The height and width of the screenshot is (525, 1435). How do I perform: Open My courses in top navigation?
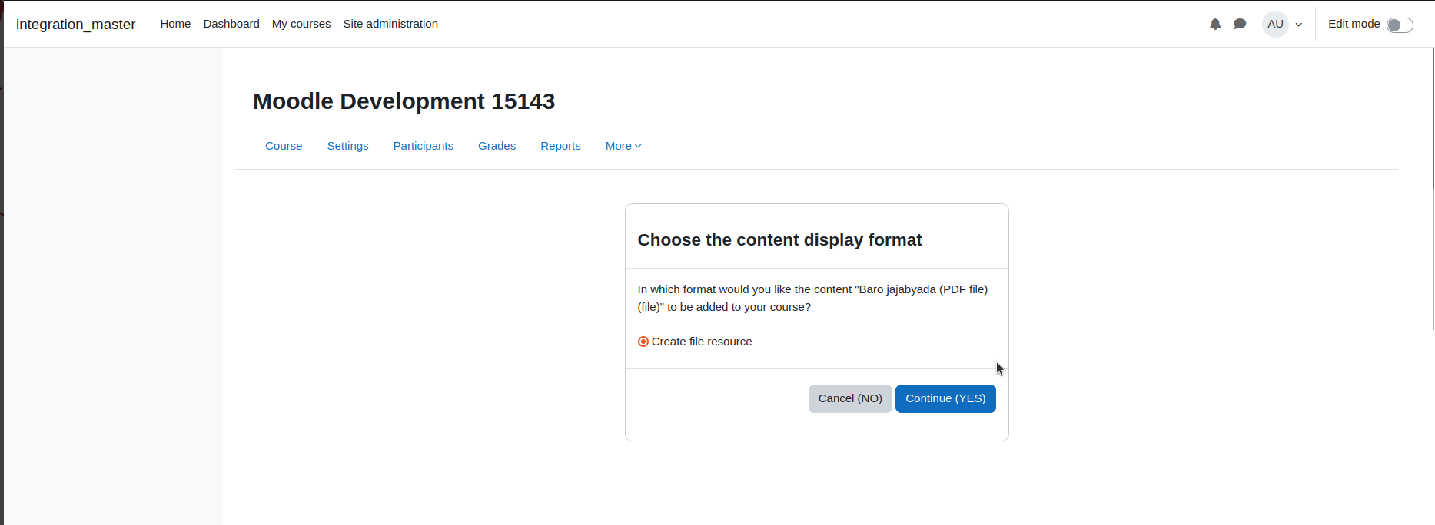pyautogui.click(x=301, y=24)
